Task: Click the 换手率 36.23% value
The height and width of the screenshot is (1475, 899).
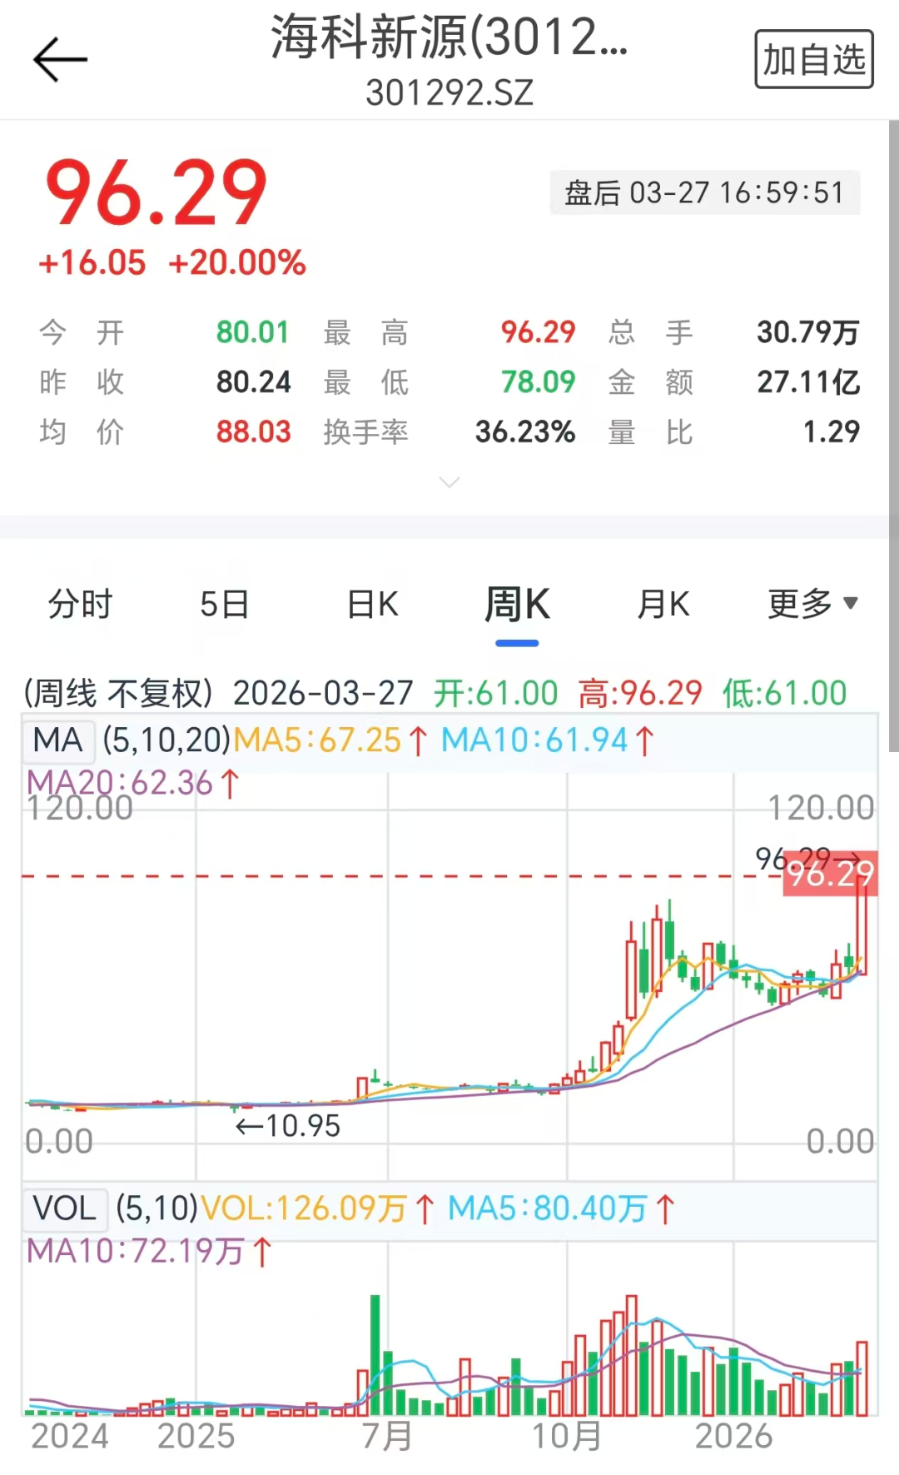Action: pyautogui.click(x=524, y=432)
